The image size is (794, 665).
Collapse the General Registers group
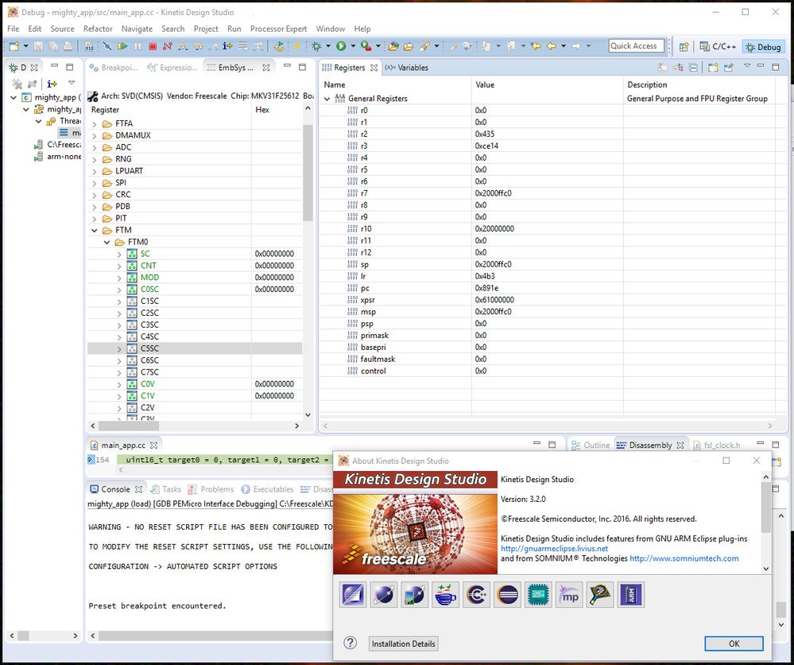point(327,99)
